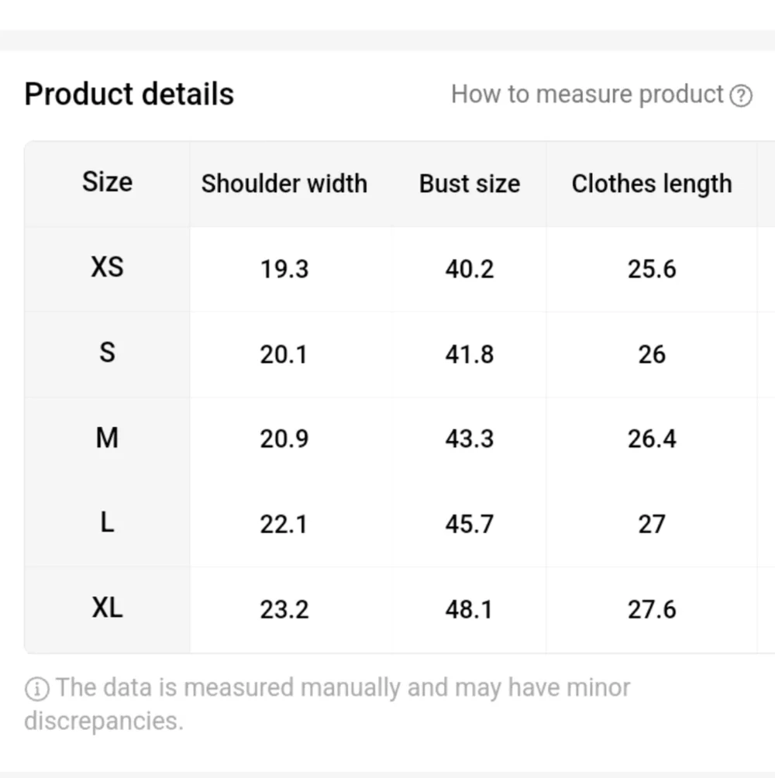This screenshot has height=778, width=775.
Task: Click XL clothes length value 27.6
Action: (652, 609)
